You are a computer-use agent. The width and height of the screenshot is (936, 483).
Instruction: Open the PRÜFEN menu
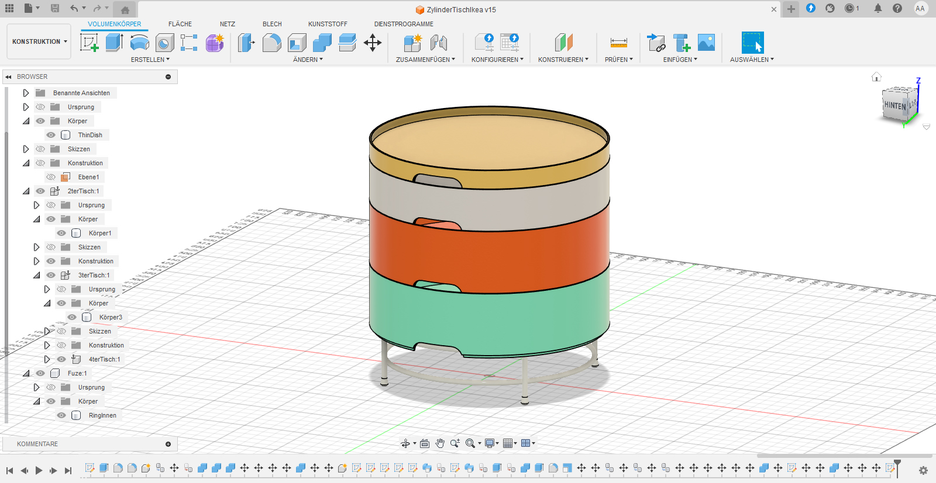[619, 60]
